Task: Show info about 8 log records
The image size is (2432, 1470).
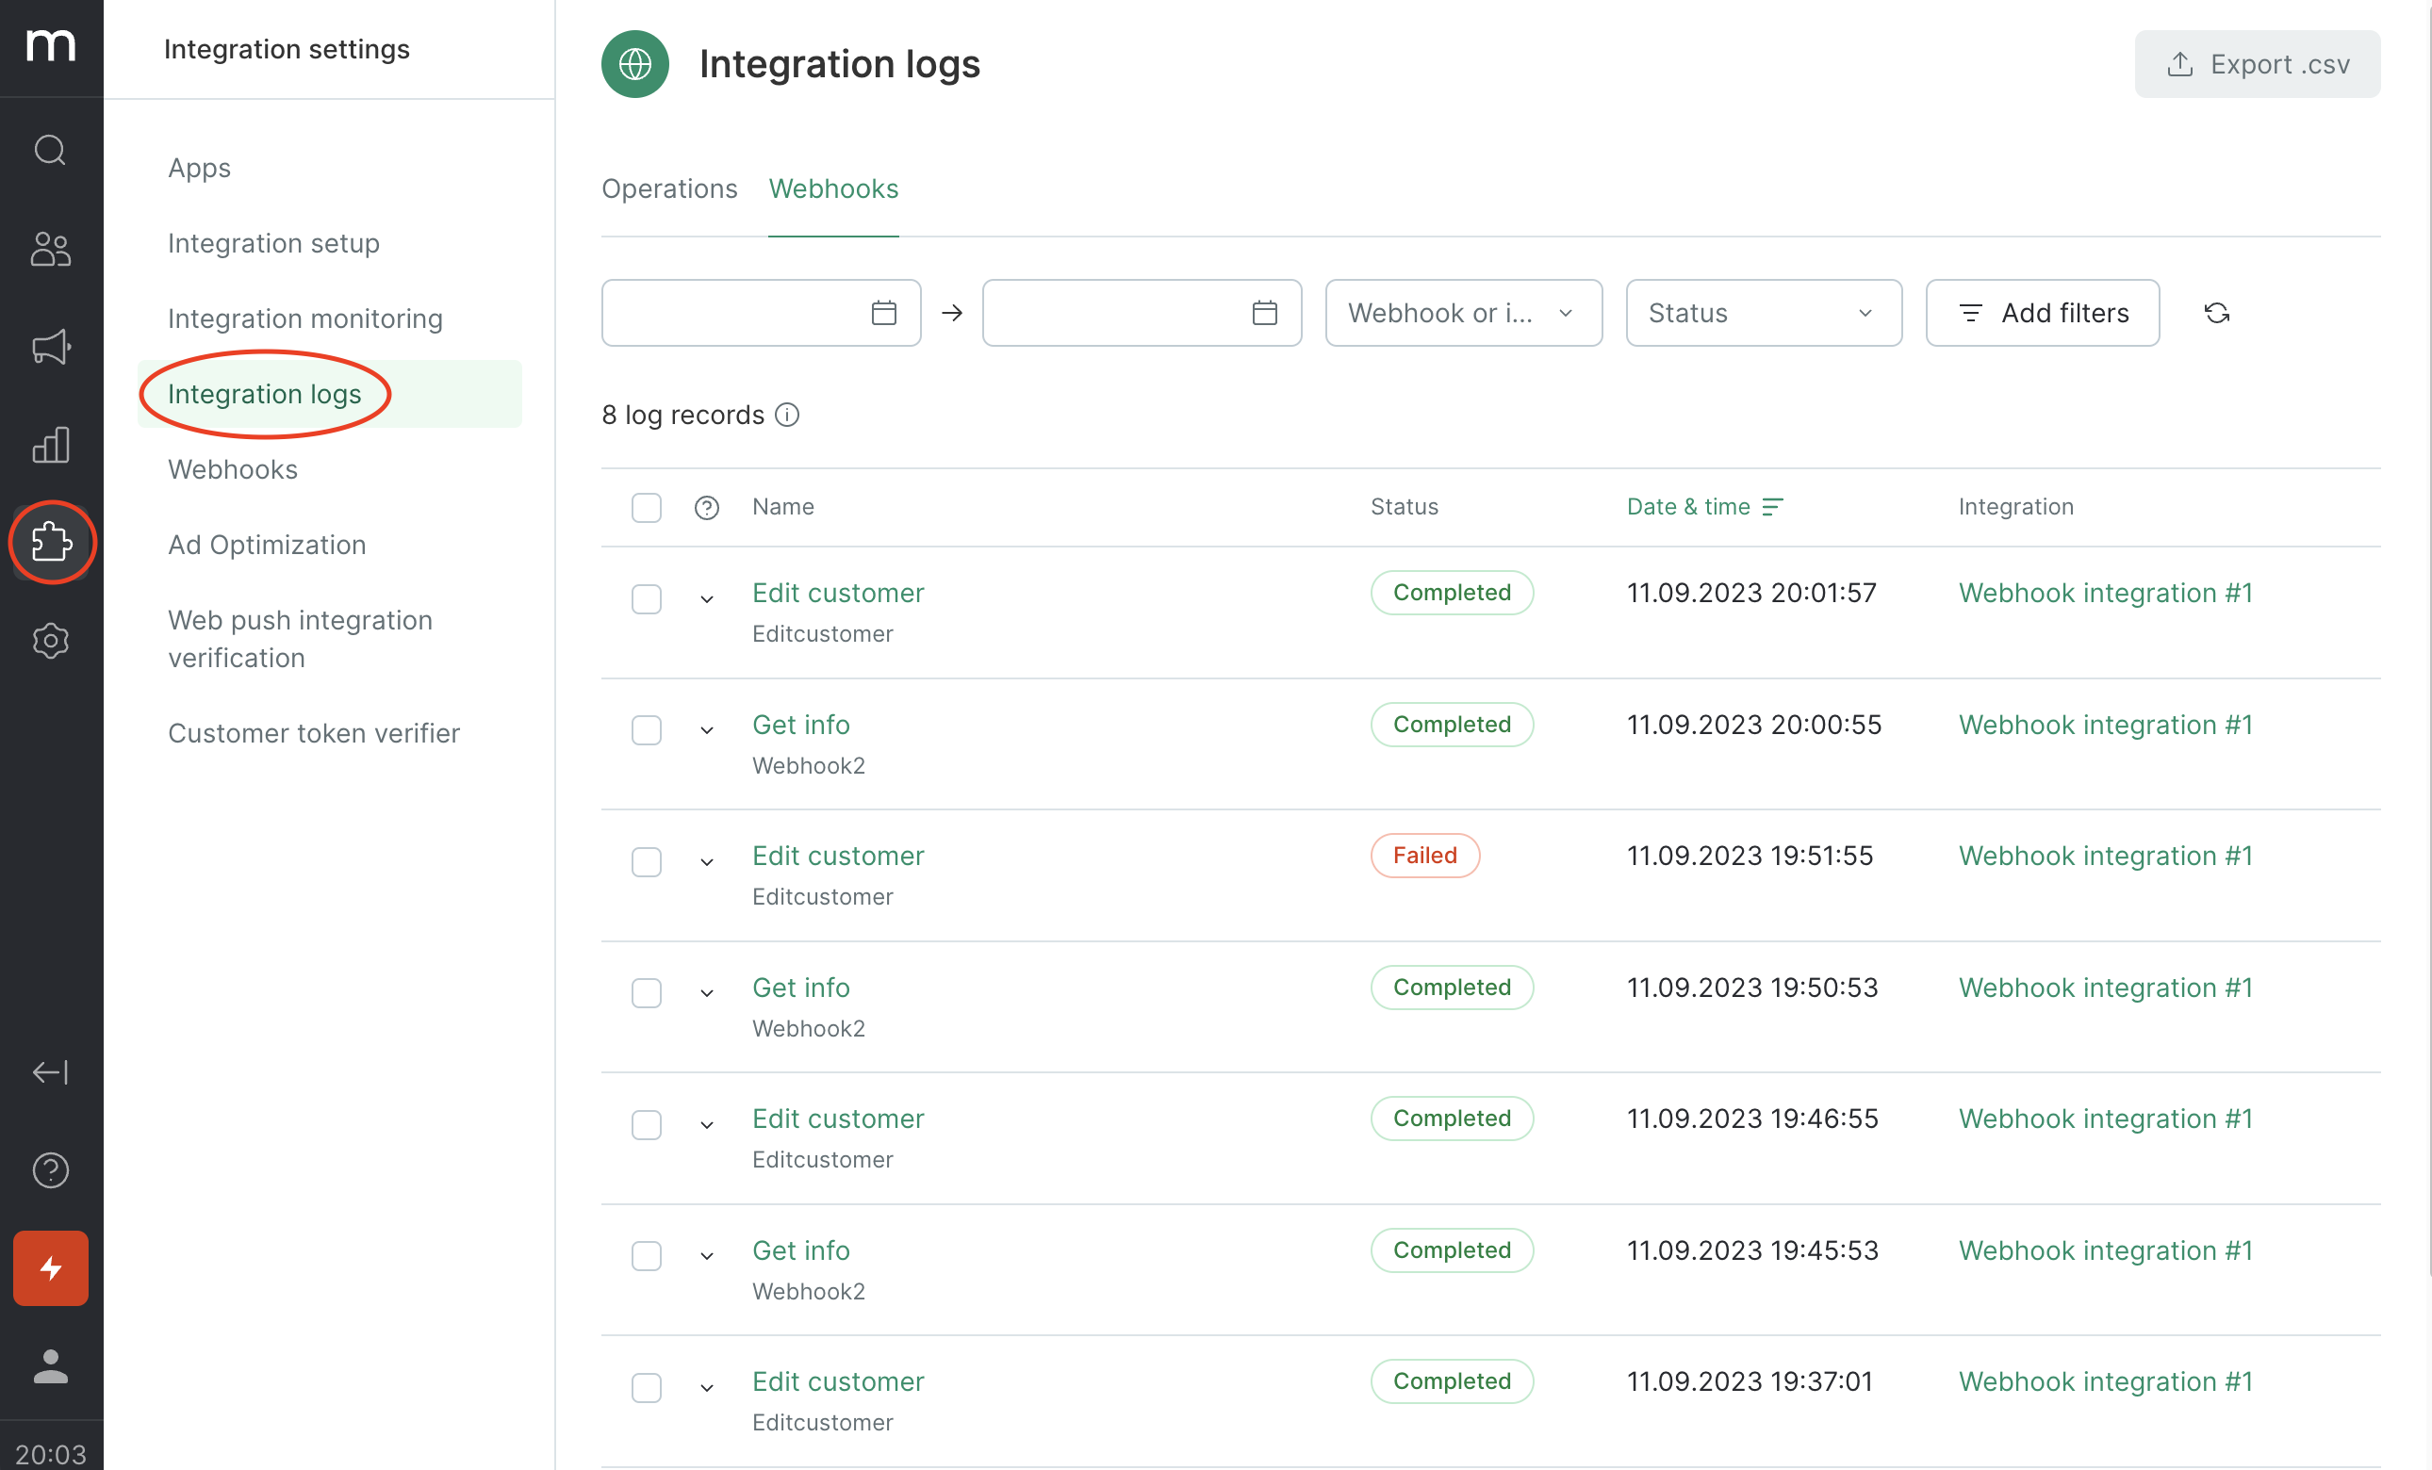Action: pyautogui.click(x=787, y=415)
